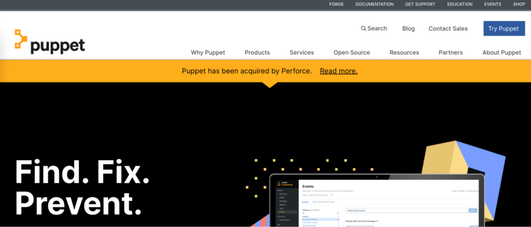Screen dimensions: 531x227
Task: Open the Open Source menu item
Action: pos(351,52)
